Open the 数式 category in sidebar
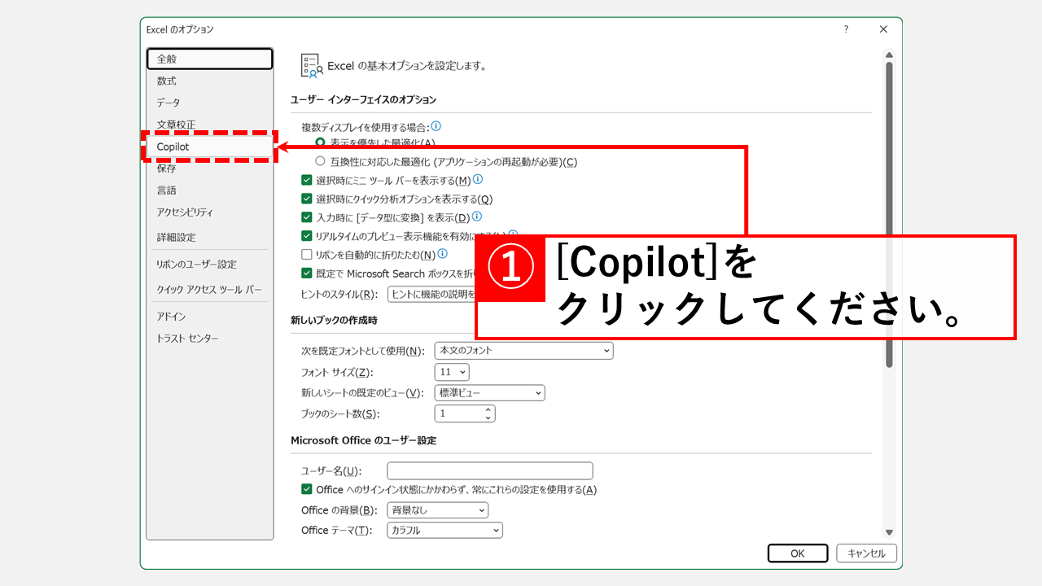 209,81
